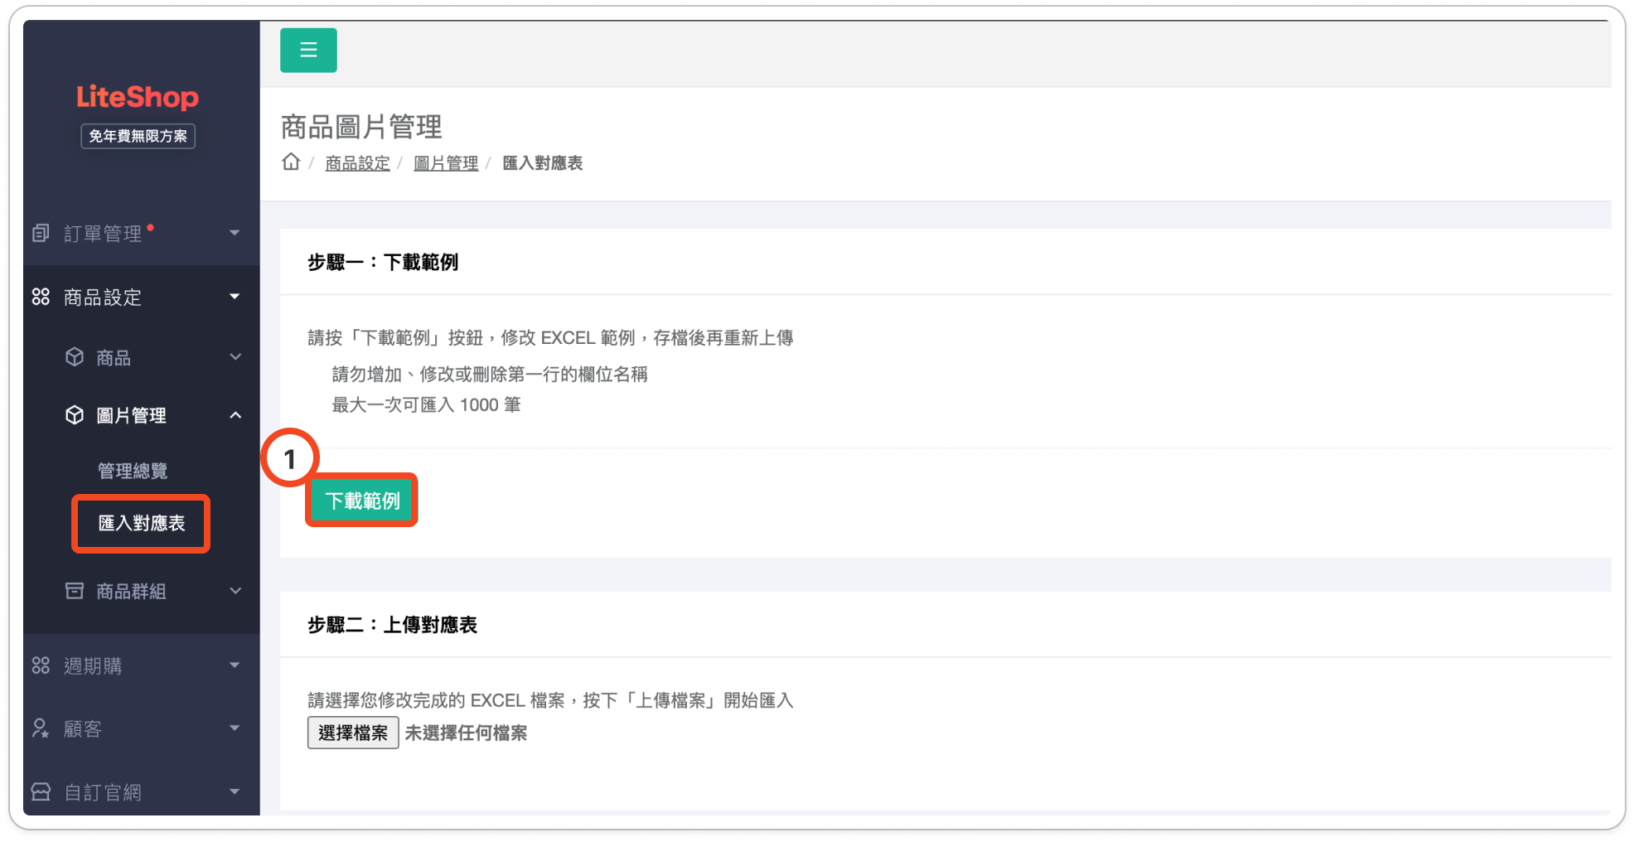Collapse the 圖片管理 chevron
The width and height of the screenshot is (1635, 842).
[235, 415]
